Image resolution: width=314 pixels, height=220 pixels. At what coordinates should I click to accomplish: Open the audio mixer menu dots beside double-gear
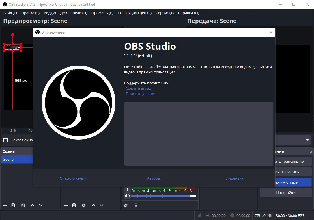click(x=136, y=205)
